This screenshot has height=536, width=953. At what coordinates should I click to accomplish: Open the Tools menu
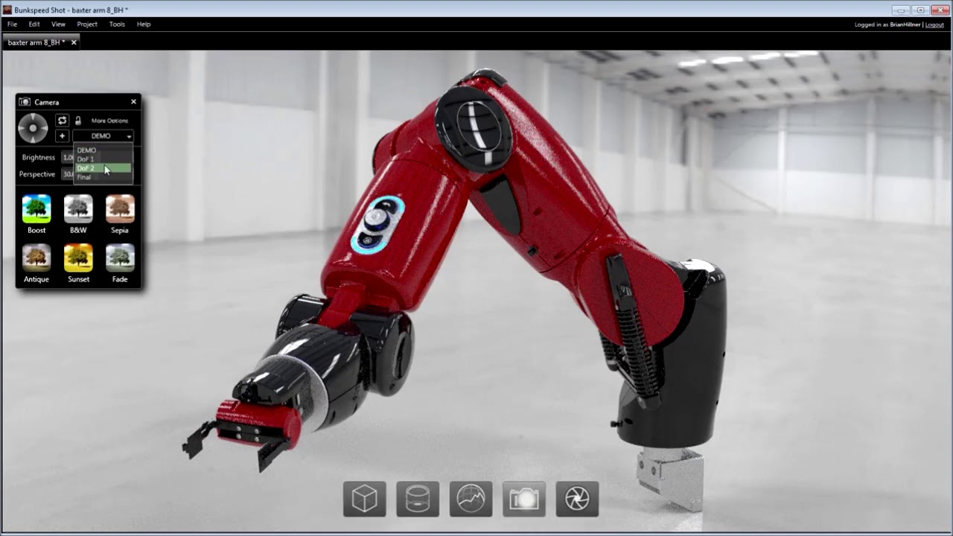tap(117, 25)
